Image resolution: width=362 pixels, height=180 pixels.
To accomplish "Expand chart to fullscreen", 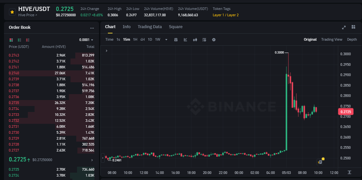I will [344, 27].
